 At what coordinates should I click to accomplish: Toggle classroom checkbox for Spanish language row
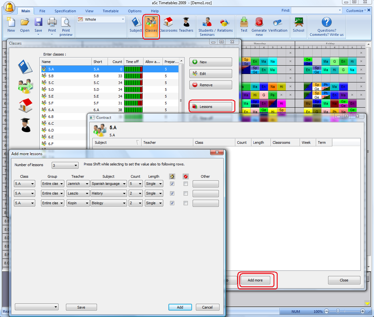tap(172, 184)
